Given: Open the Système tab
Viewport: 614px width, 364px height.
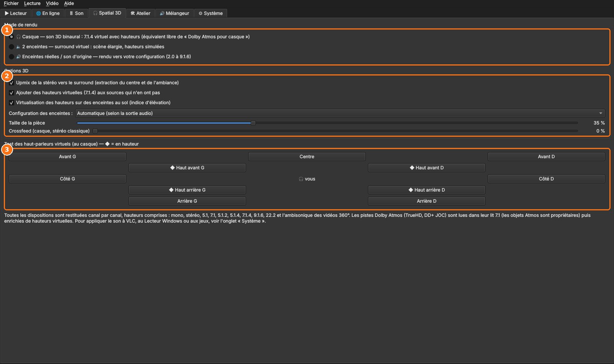Looking at the screenshot, I should tap(211, 13).
